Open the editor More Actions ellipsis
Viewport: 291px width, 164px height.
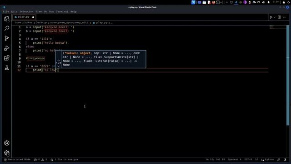pos(285,17)
